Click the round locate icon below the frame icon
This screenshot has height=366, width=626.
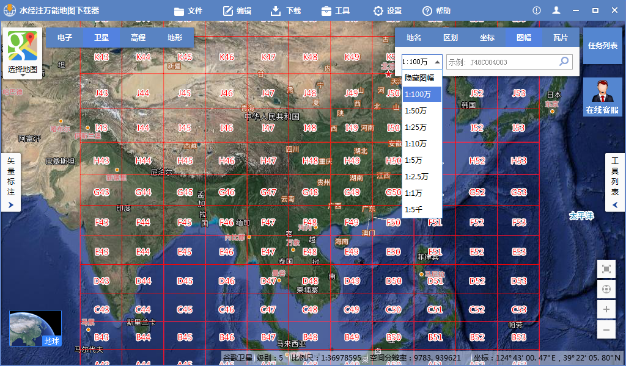point(606,289)
